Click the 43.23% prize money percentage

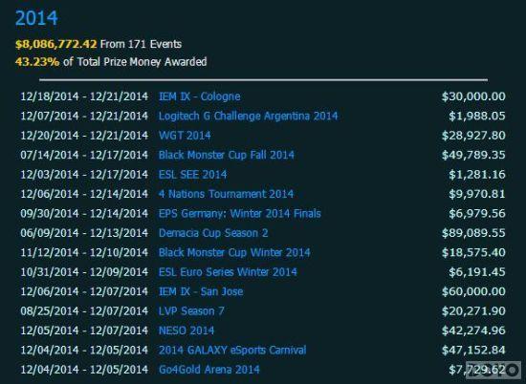[37, 62]
